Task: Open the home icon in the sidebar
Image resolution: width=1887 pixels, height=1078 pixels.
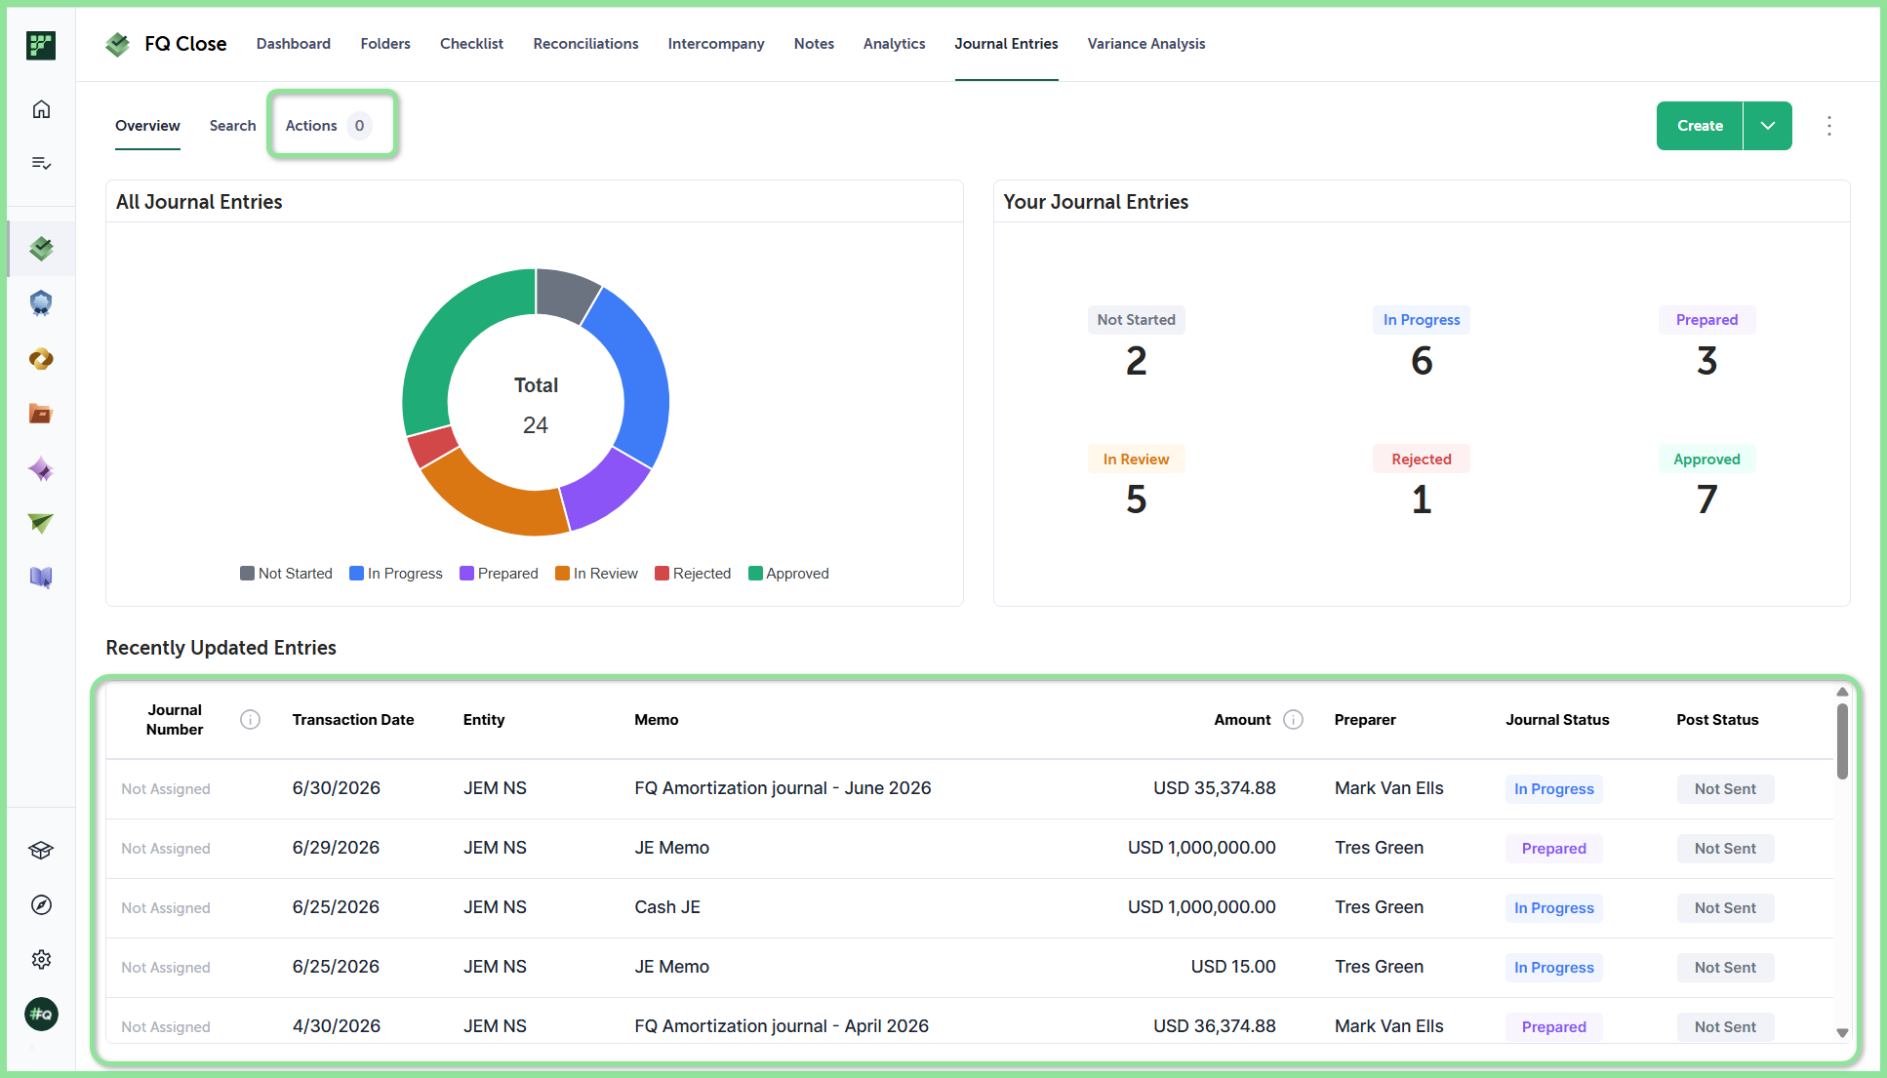Action: click(x=41, y=109)
